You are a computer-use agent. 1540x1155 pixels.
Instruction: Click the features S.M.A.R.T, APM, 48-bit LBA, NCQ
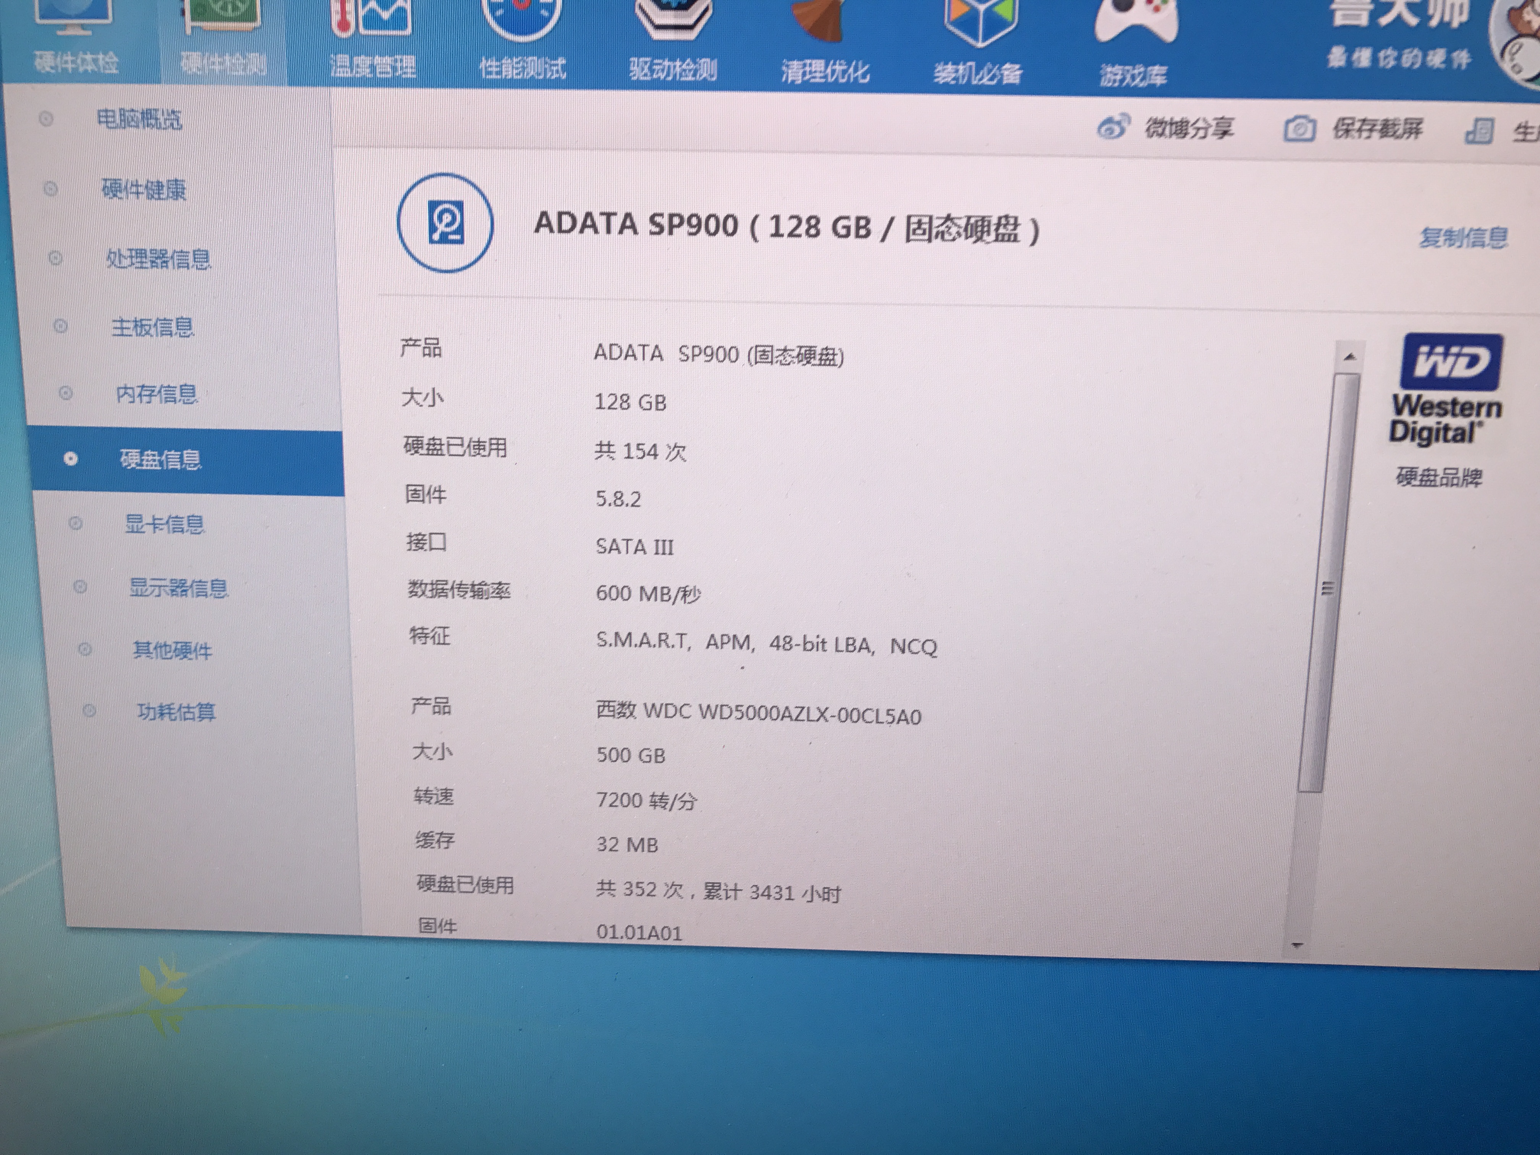pyautogui.click(x=767, y=643)
